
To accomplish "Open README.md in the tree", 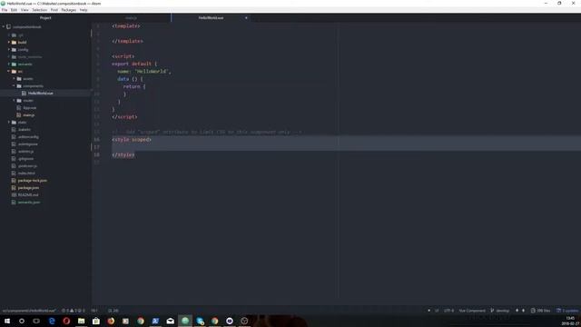I will (x=28, y=195).
